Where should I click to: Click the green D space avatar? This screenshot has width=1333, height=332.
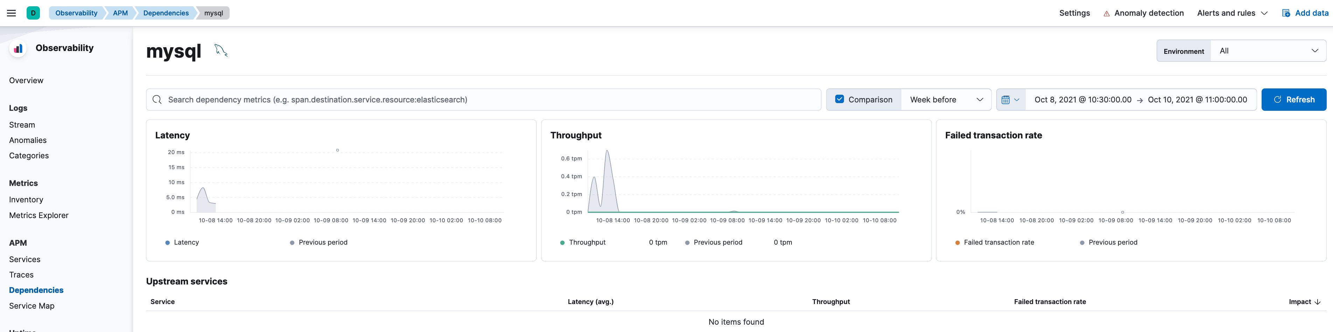(33, 13)
